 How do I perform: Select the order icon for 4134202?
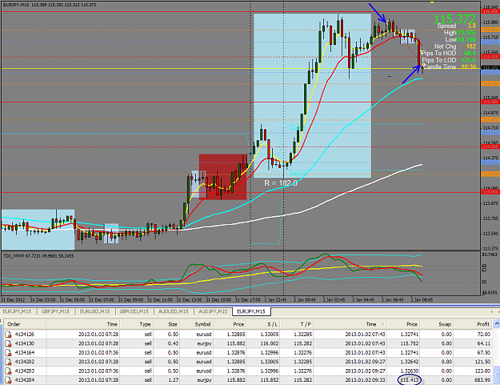pyautogui.click(x=8, y=362)
